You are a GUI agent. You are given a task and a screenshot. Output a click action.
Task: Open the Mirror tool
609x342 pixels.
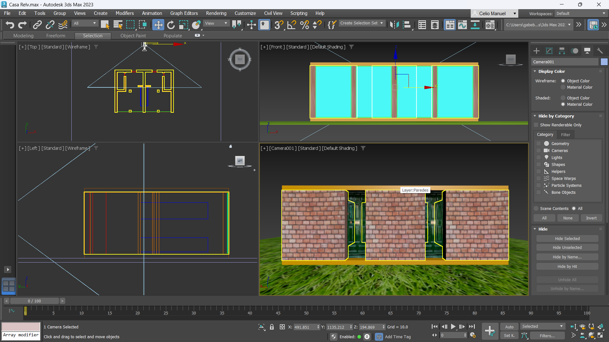pos(394,25)
